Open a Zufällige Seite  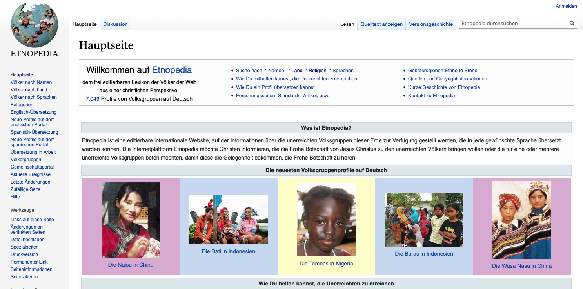pyautogui.click(x=25, y=189)
